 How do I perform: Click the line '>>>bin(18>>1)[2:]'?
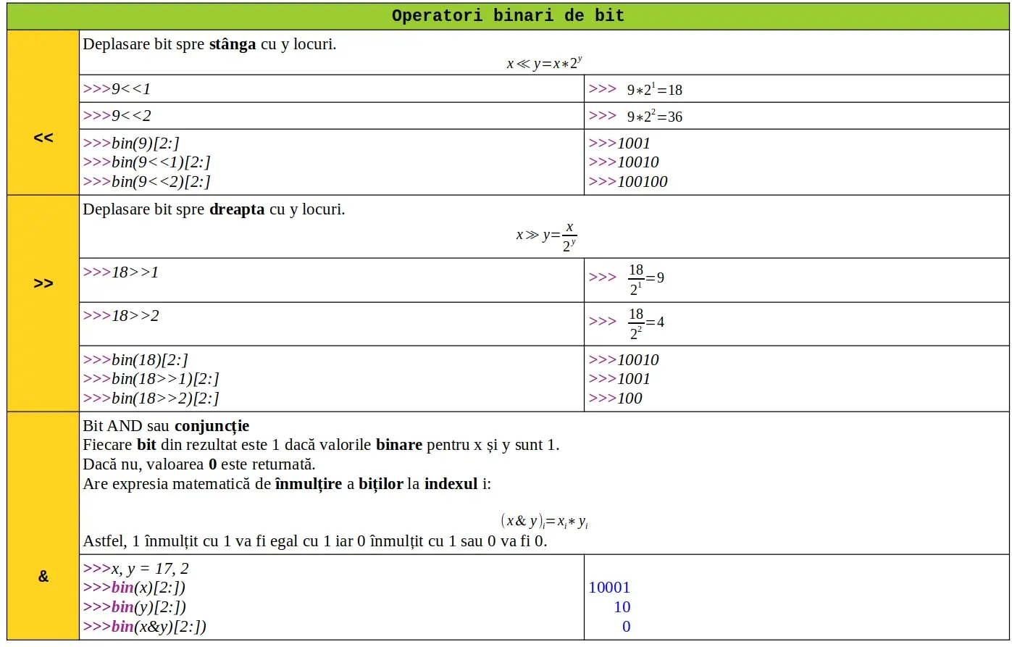click(x=151, y=379)
